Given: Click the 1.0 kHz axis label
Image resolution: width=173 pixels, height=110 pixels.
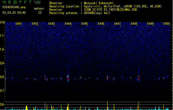Looking at the screenshot, I should tap(2, 50).
